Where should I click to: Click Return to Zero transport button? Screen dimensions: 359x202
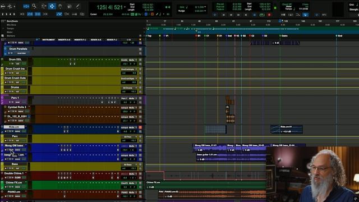coord(223,15)
